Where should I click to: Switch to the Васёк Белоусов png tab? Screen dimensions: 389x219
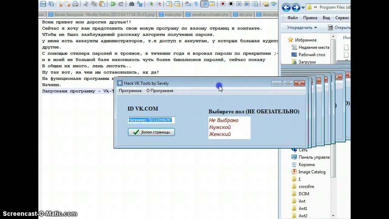point(102,14)
